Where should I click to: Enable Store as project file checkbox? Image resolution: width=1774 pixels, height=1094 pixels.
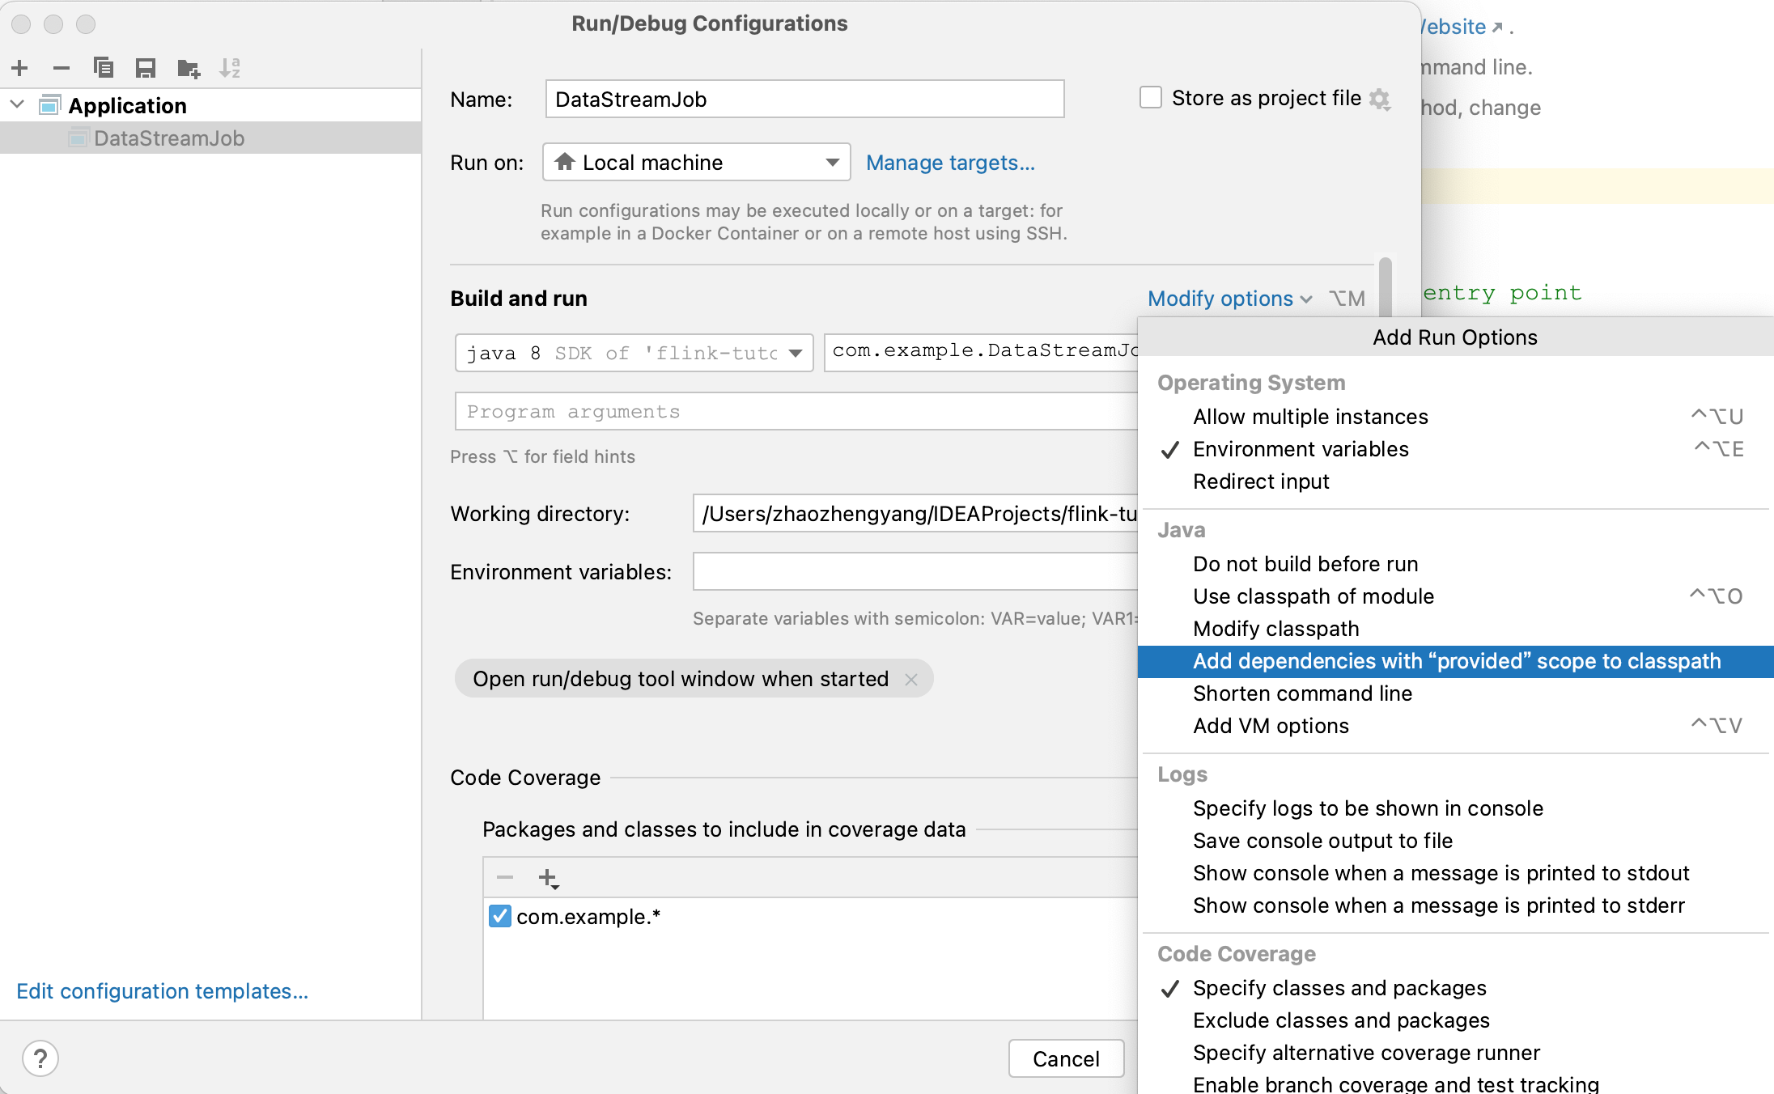pos(1150,98)
